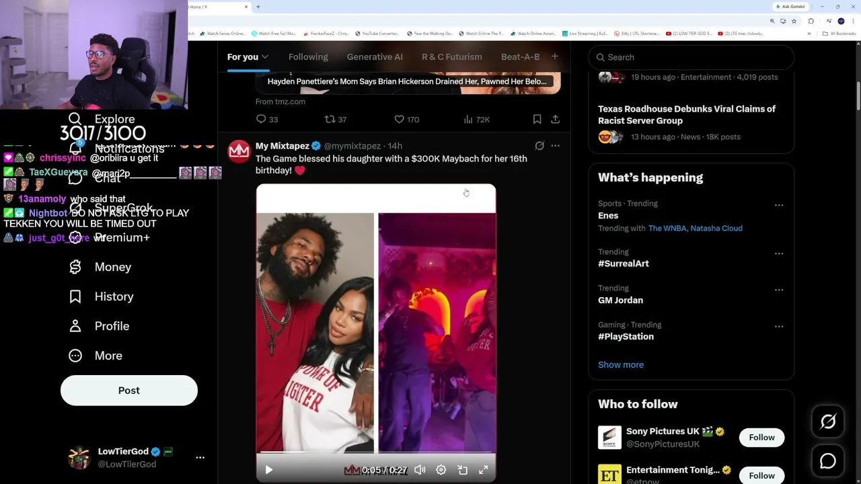Open History in the X sidebar
Image resolution: width=861 pixels, height=484 pixels.
101,296
